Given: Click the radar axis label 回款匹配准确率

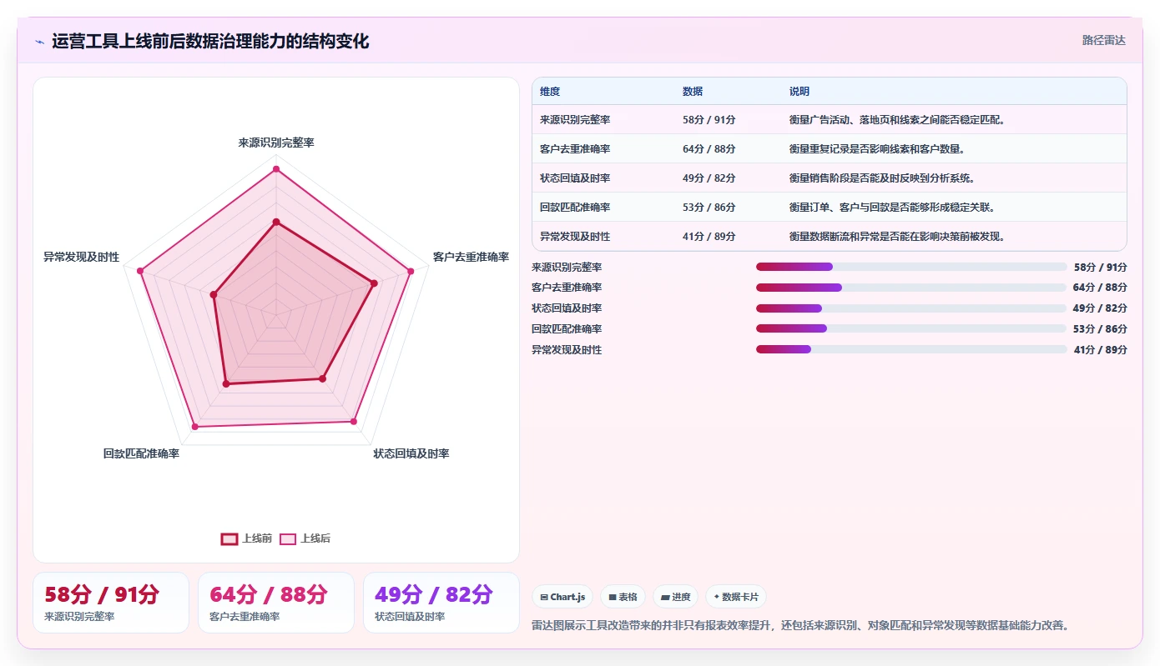Looking at the screenshot, I should pyautogui.click(x=141, y=454).
